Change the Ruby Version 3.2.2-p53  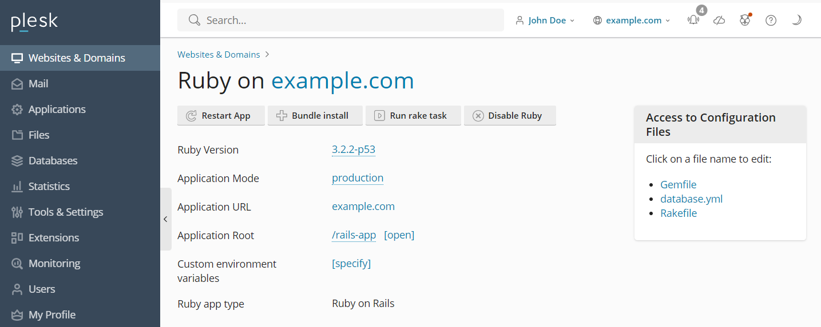(x=354, y=150)
